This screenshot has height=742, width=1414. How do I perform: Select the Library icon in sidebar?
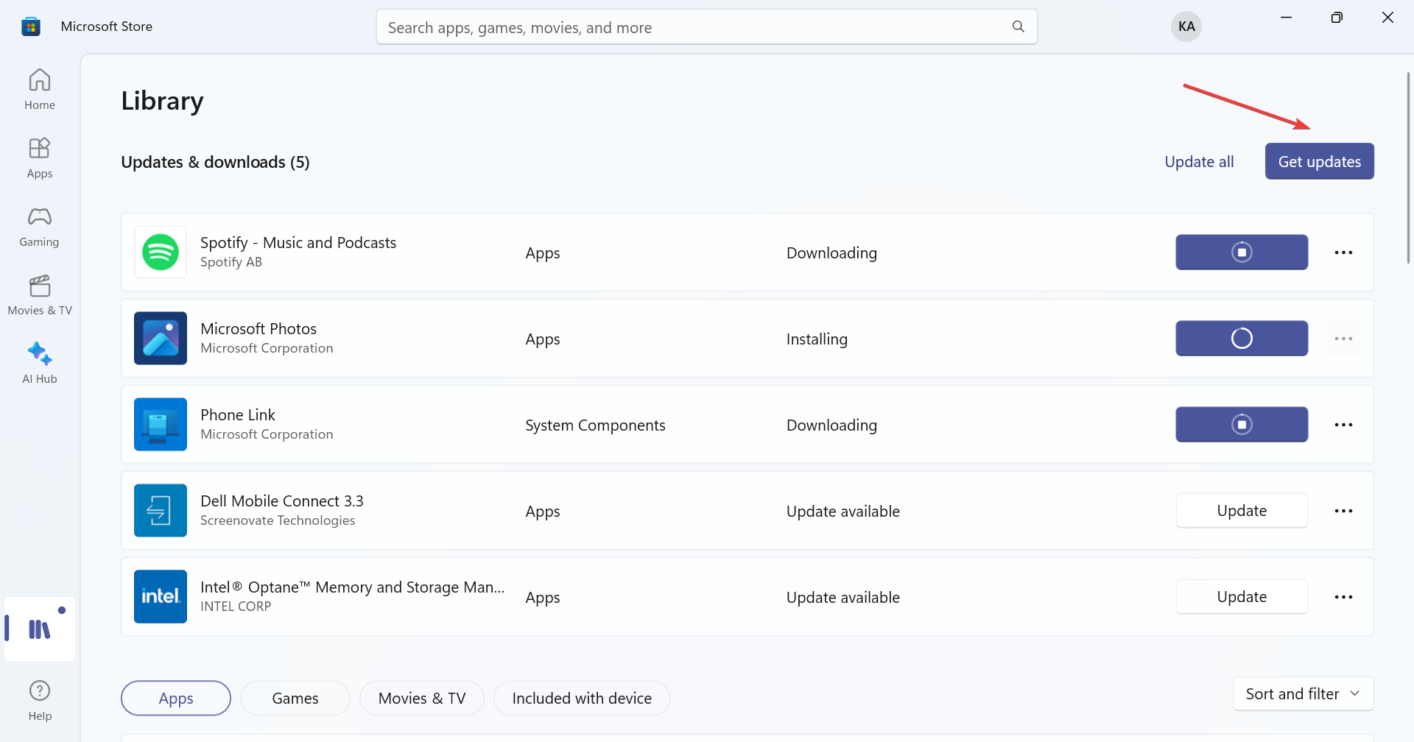coord(40,629)
